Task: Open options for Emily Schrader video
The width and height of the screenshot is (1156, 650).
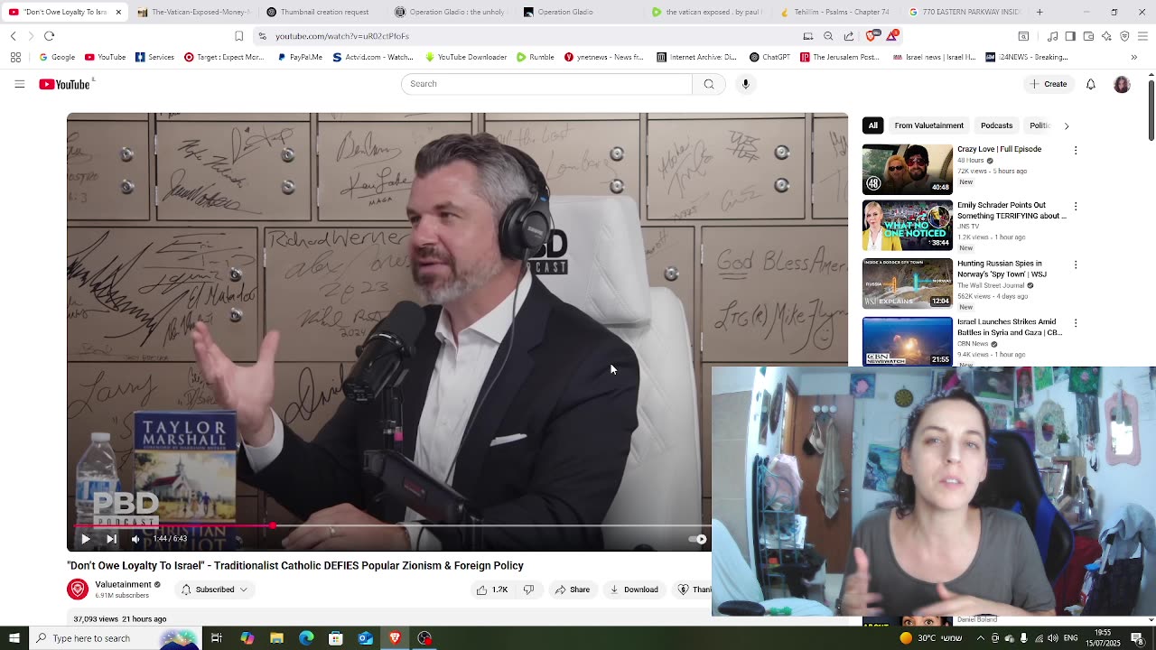Action: tap(1075, 207)
